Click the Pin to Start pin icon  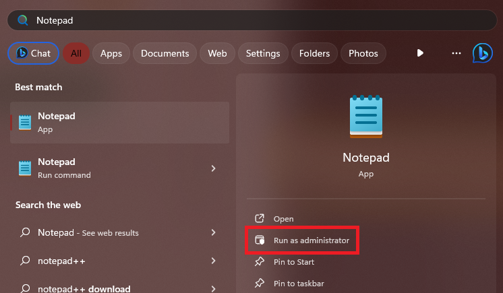pos(259,262)
